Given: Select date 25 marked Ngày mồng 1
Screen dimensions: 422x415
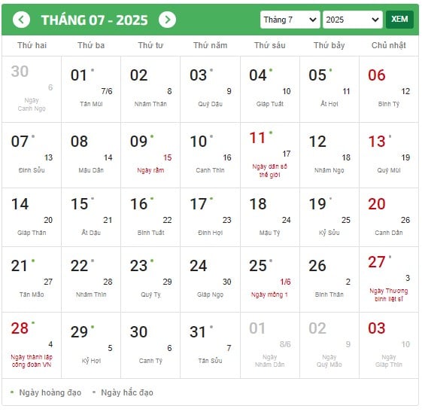Looking at the screenshot, I should coord(269,279).
